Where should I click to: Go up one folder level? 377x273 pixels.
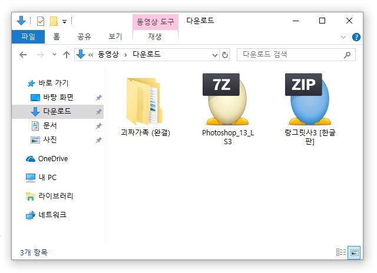[x=67, y=55]
